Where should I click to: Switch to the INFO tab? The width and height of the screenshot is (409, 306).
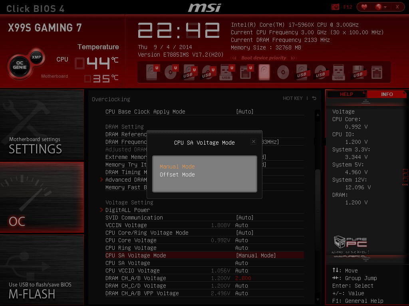pos(387,94)
